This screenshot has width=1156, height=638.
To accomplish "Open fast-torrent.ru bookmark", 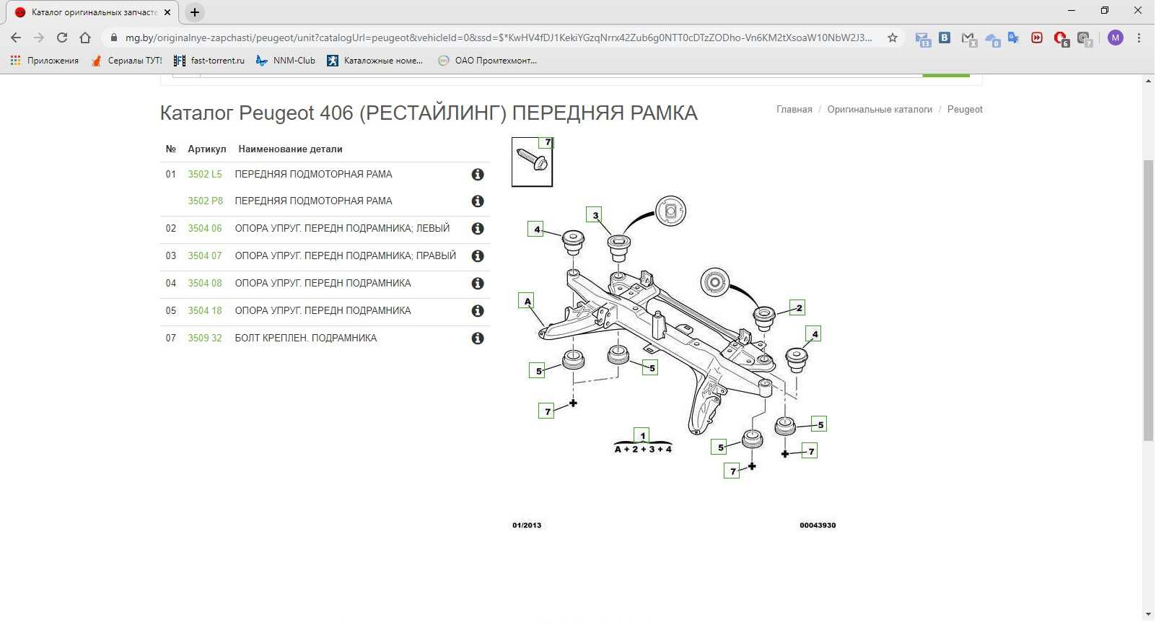I will coord(209,61).
